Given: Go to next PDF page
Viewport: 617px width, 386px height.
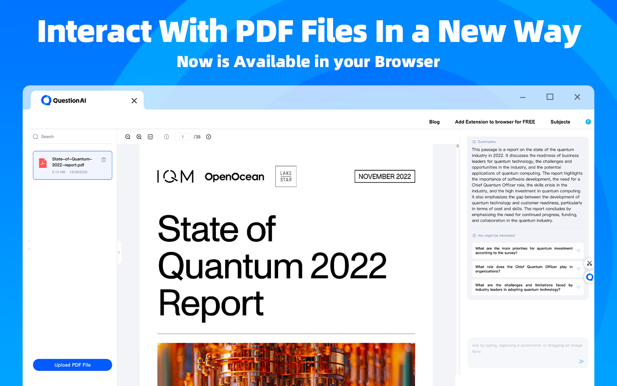Looking at the screenshot, I should (208, 137).
